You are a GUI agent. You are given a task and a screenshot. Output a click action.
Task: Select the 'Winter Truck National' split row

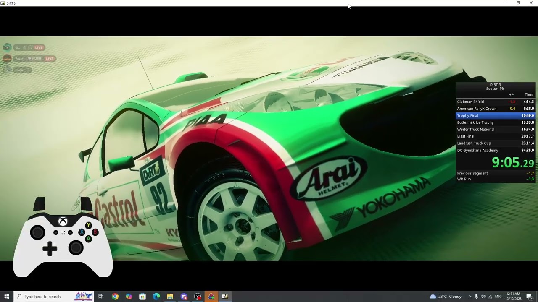[x=495, y=130]
